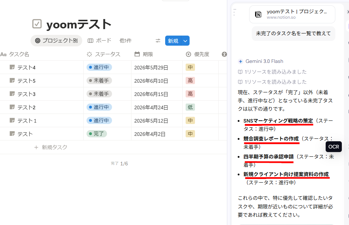Click the Gemini 3.0 Flash sparkle icon
The height and width of the screenshot is (225, 349).
(x=241, y=61)
